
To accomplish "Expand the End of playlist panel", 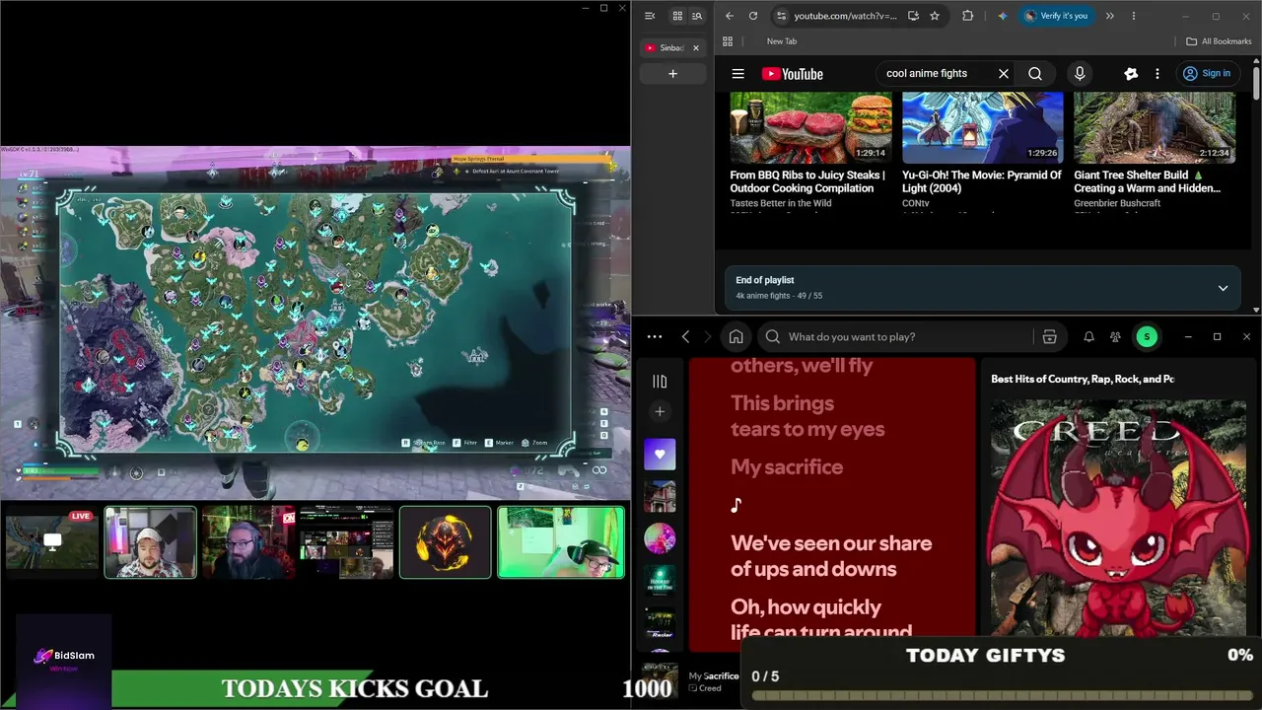I will (1223, 288).
